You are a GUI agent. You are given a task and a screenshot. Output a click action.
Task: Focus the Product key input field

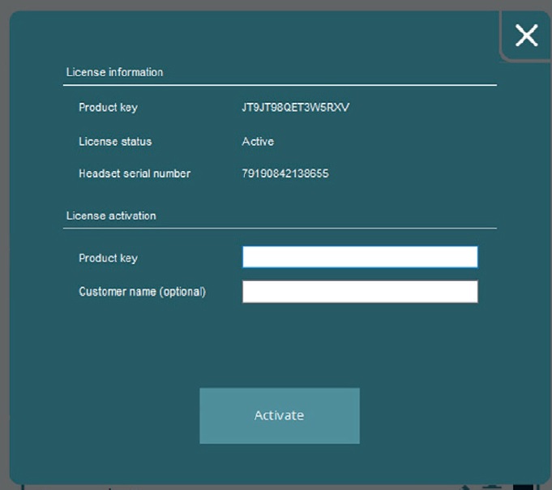pyautogui.click(x=360, y=257)
